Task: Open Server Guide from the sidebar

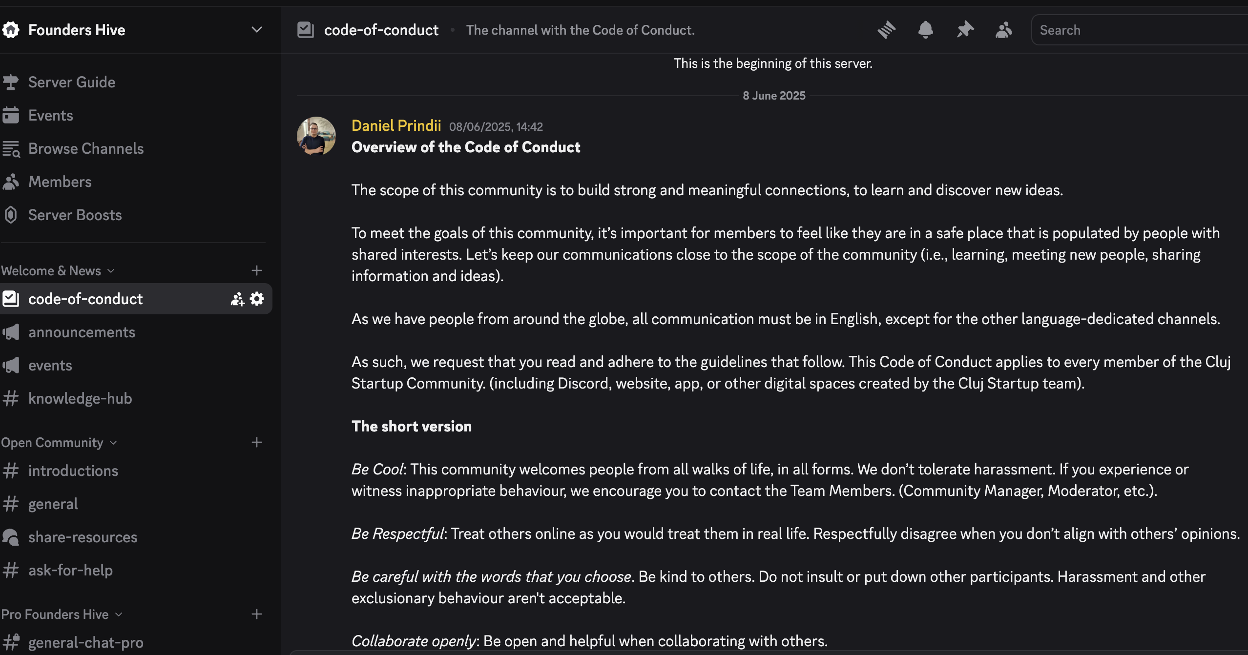Action: [71, 82]
